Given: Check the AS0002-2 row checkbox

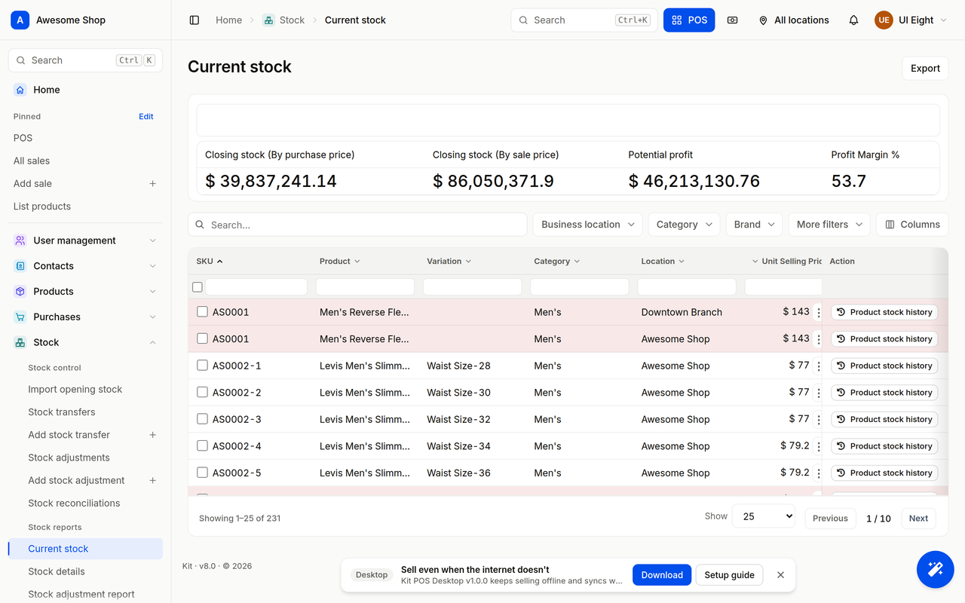Looking at the screenshot, I should [x=202, y=393].
